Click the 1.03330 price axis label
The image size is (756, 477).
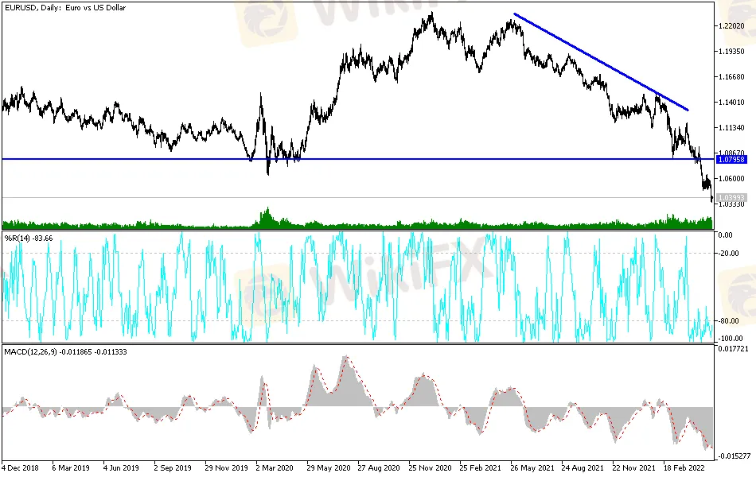[731, 204]
